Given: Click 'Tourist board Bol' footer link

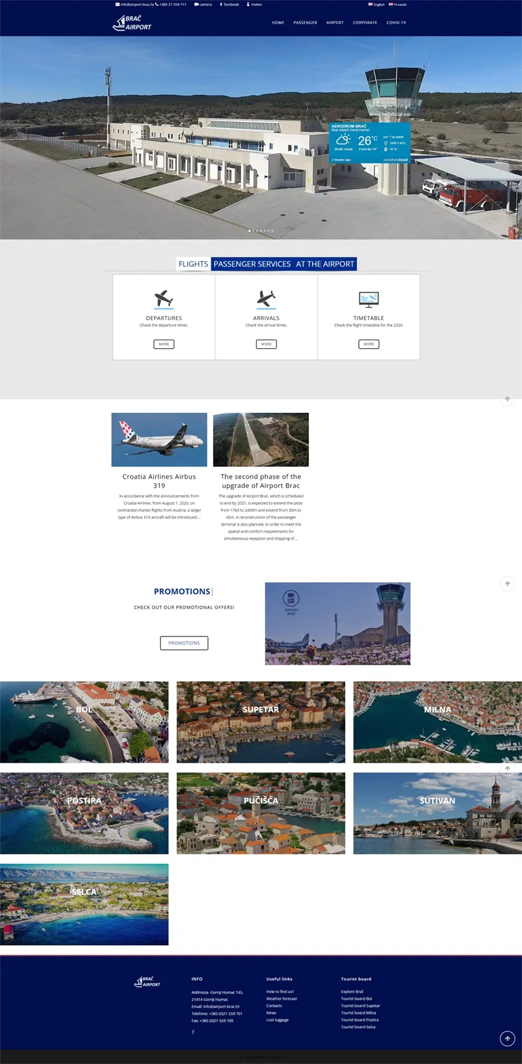Looking at the screenshot, I should [x=356, y=999].
